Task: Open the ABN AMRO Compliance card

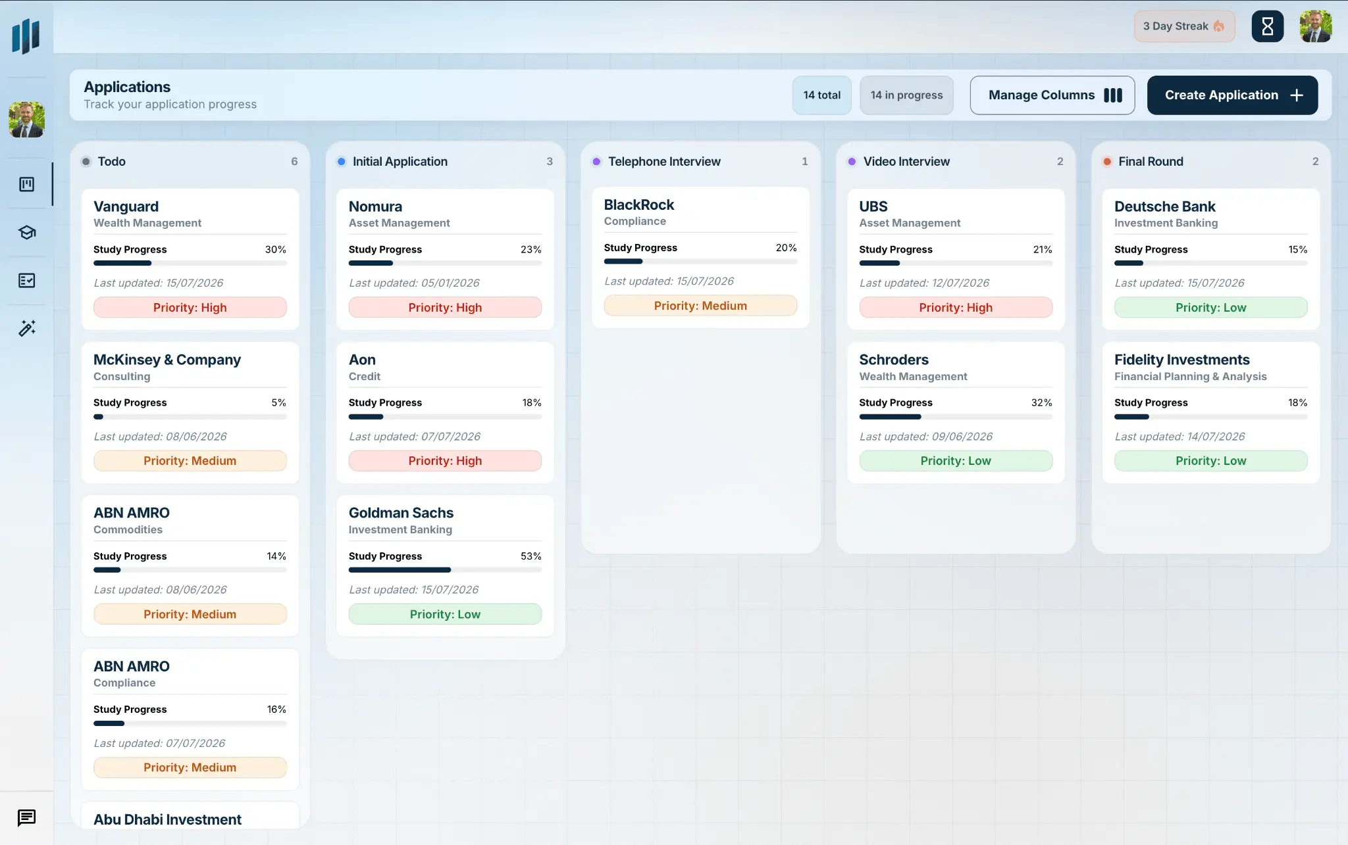Action: click(190, 719)
